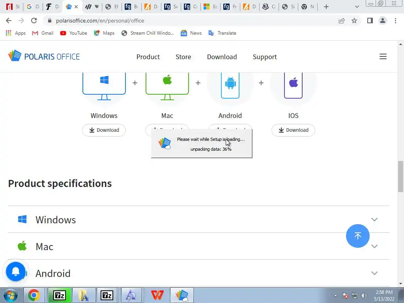Click the page vertical scrollbar thumb
This screenshot has width=404, height=303.
tap(400, 176)
